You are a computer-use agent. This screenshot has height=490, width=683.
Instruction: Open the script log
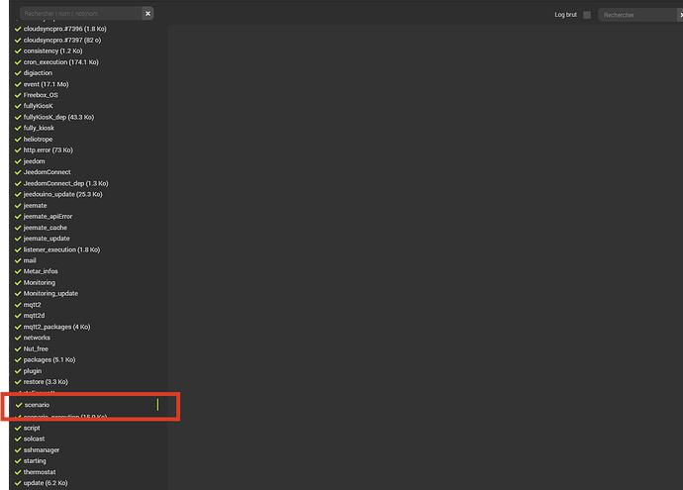pyautogui.click(x=32, y=429)
